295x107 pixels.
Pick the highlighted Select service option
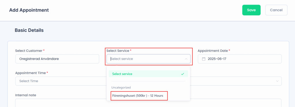coord(148,74)
